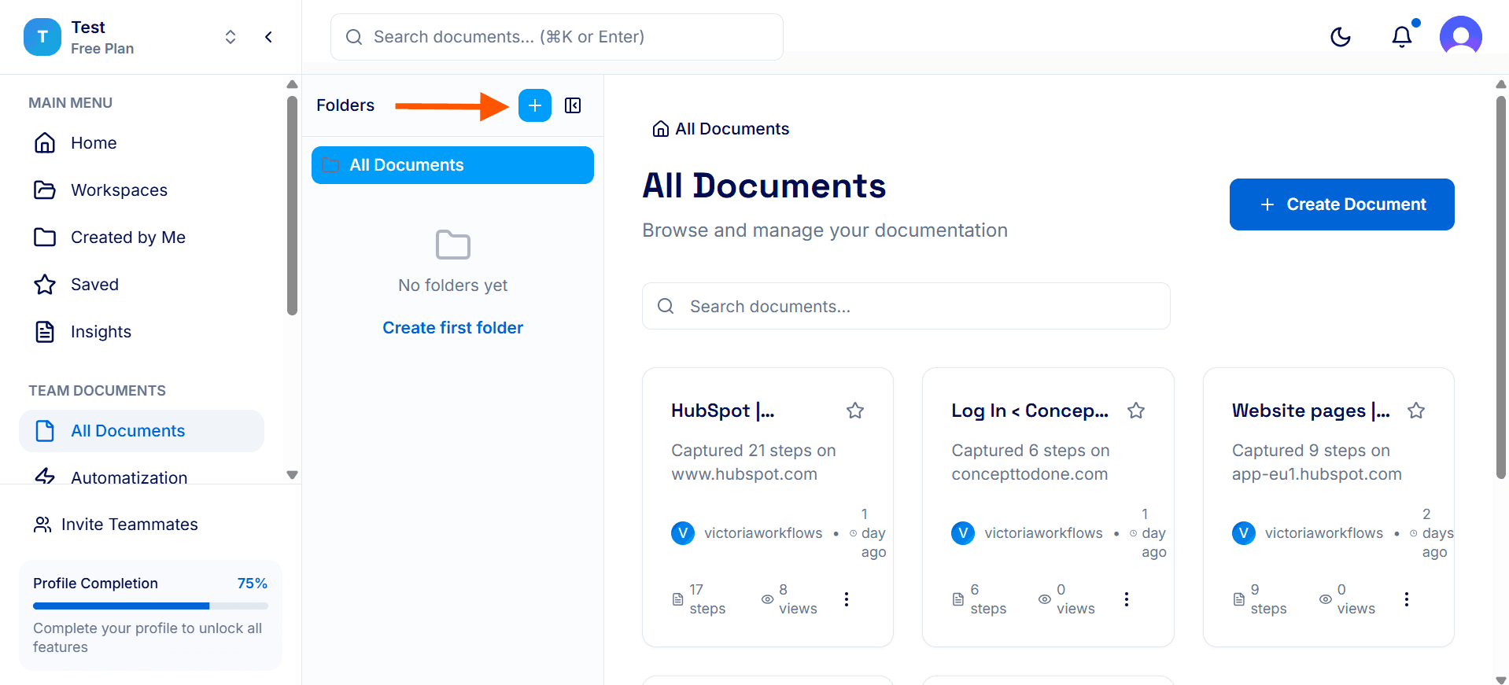The image size is (1509, 685).
Task: Open the Test workspace switcher
Action: click(x=231, y=37)
